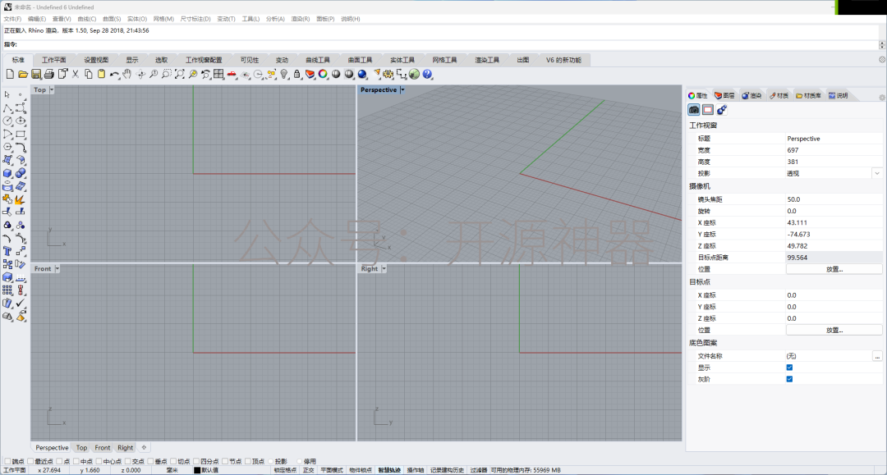Click the checkmark analysis tool
Screen dimensions: 887x475
click(x=21, y=304)
